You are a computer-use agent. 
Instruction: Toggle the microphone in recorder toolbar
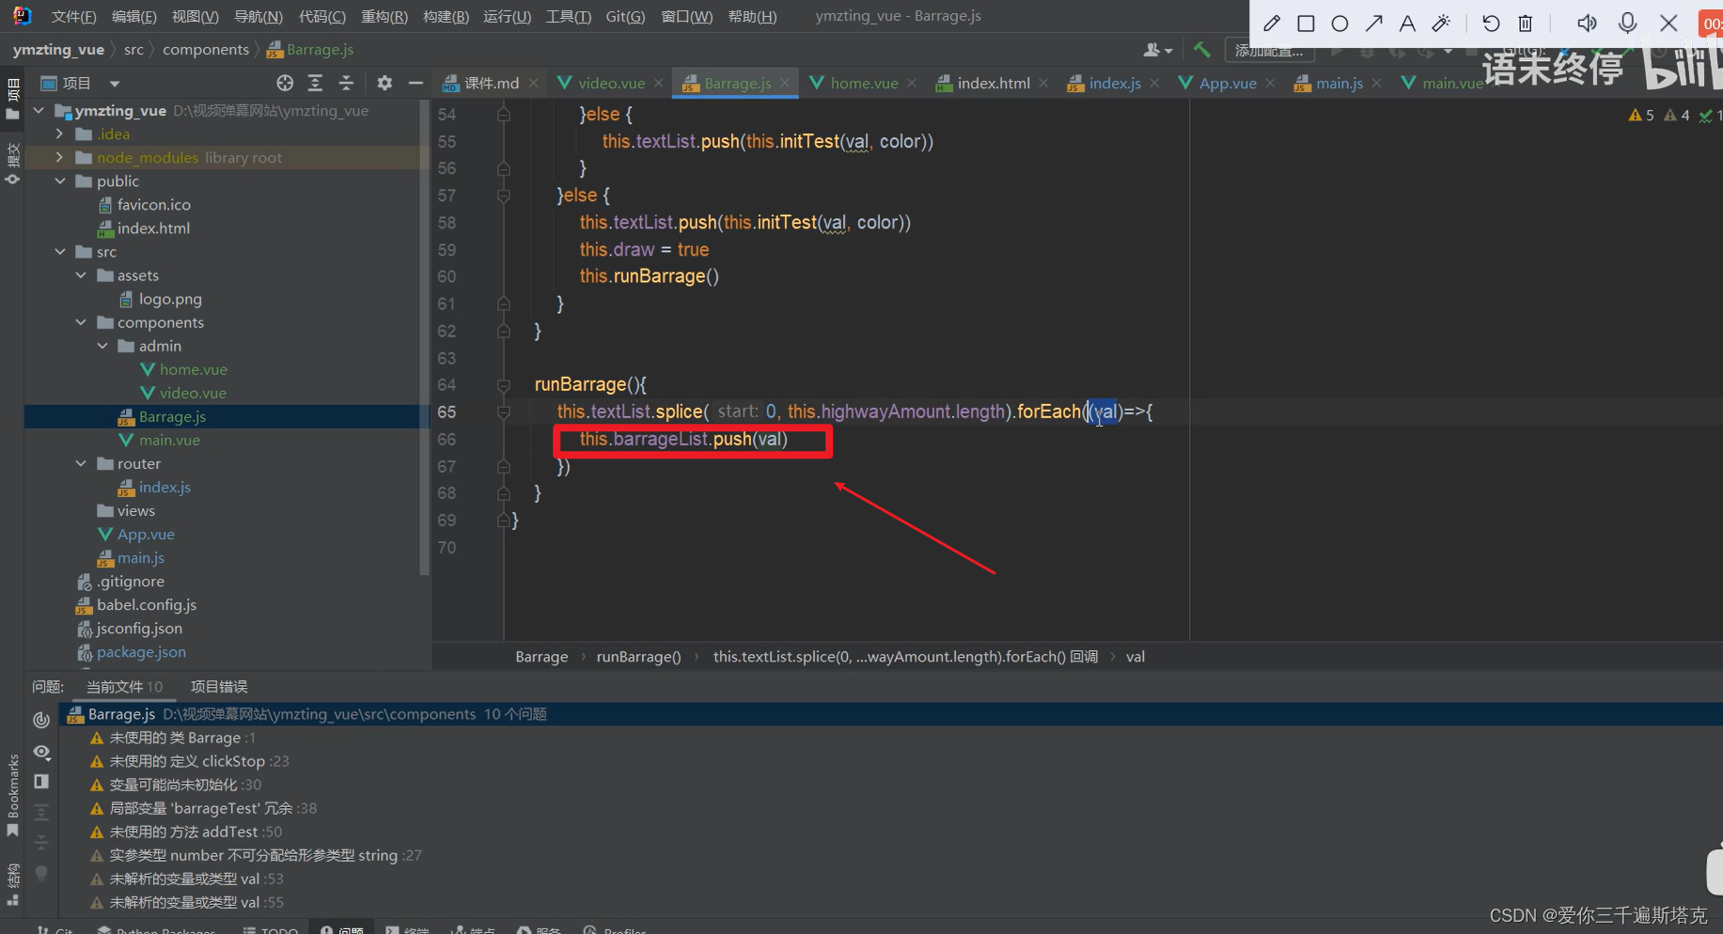(x=1628, y=23)
